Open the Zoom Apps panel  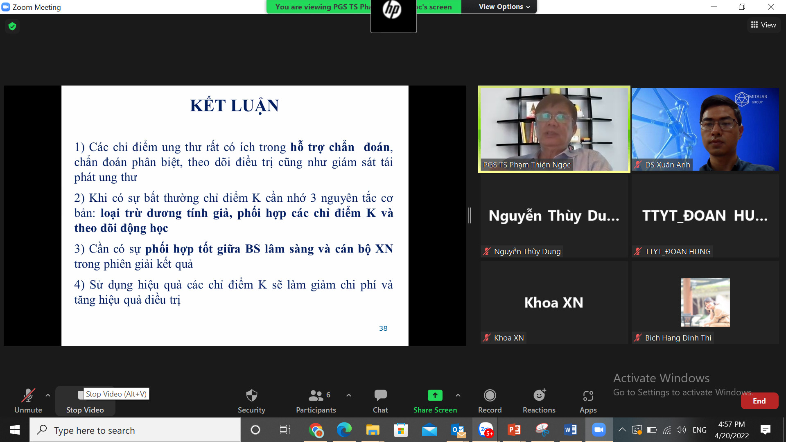coord(588,401)
